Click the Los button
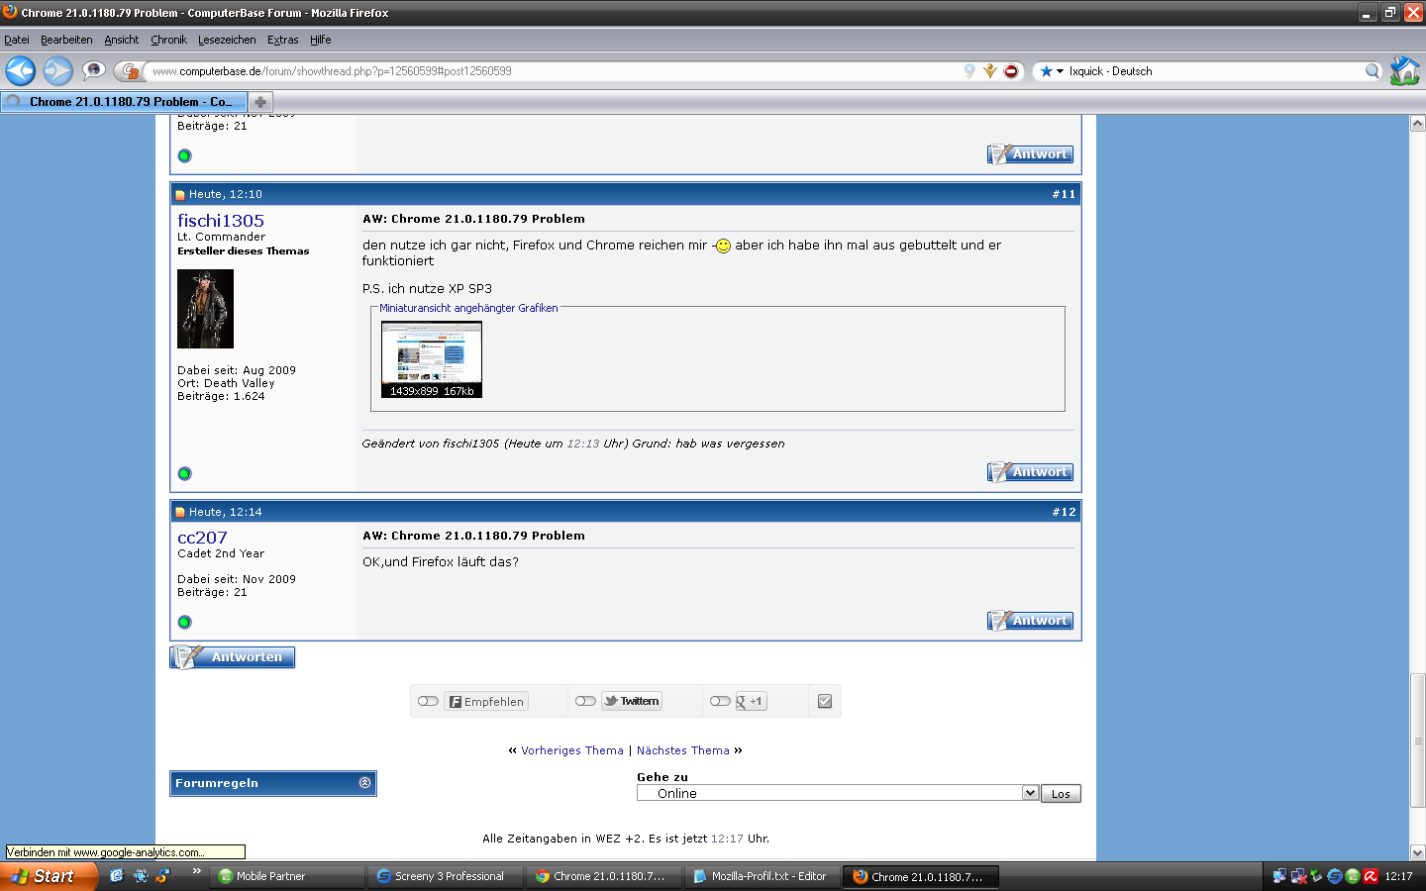 [x=1061, y=794]
